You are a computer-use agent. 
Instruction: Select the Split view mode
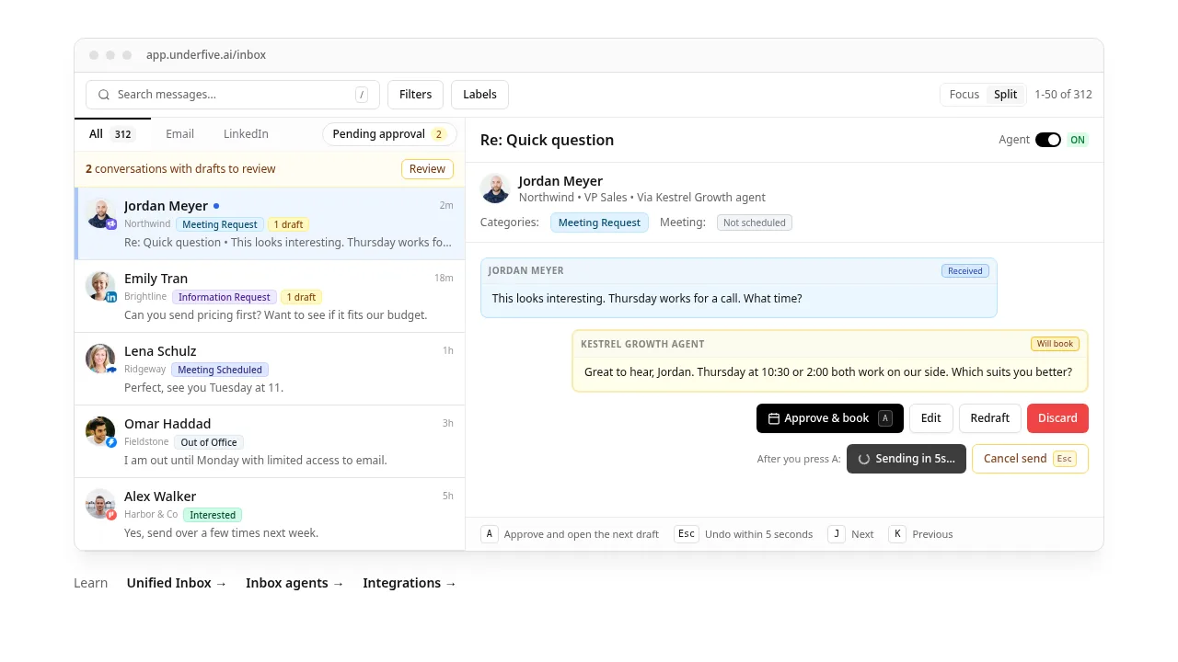click(1006, 95)
